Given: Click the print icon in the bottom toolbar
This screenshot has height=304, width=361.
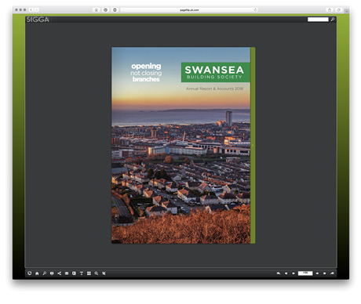Looking at the screenshot, I should (x=52, y=273).
